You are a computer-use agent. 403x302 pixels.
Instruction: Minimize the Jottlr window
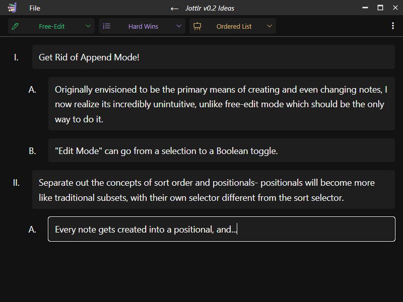pyautogui.click(x=365, y=8)
